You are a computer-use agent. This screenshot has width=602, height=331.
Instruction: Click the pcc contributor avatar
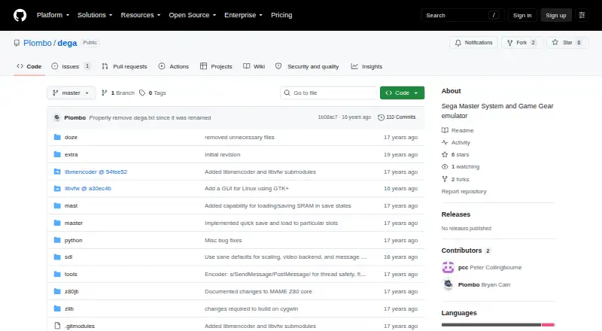coord(448,267)
